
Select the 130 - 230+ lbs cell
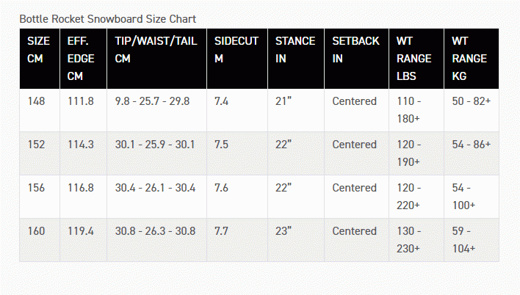(x=416, y=240)
